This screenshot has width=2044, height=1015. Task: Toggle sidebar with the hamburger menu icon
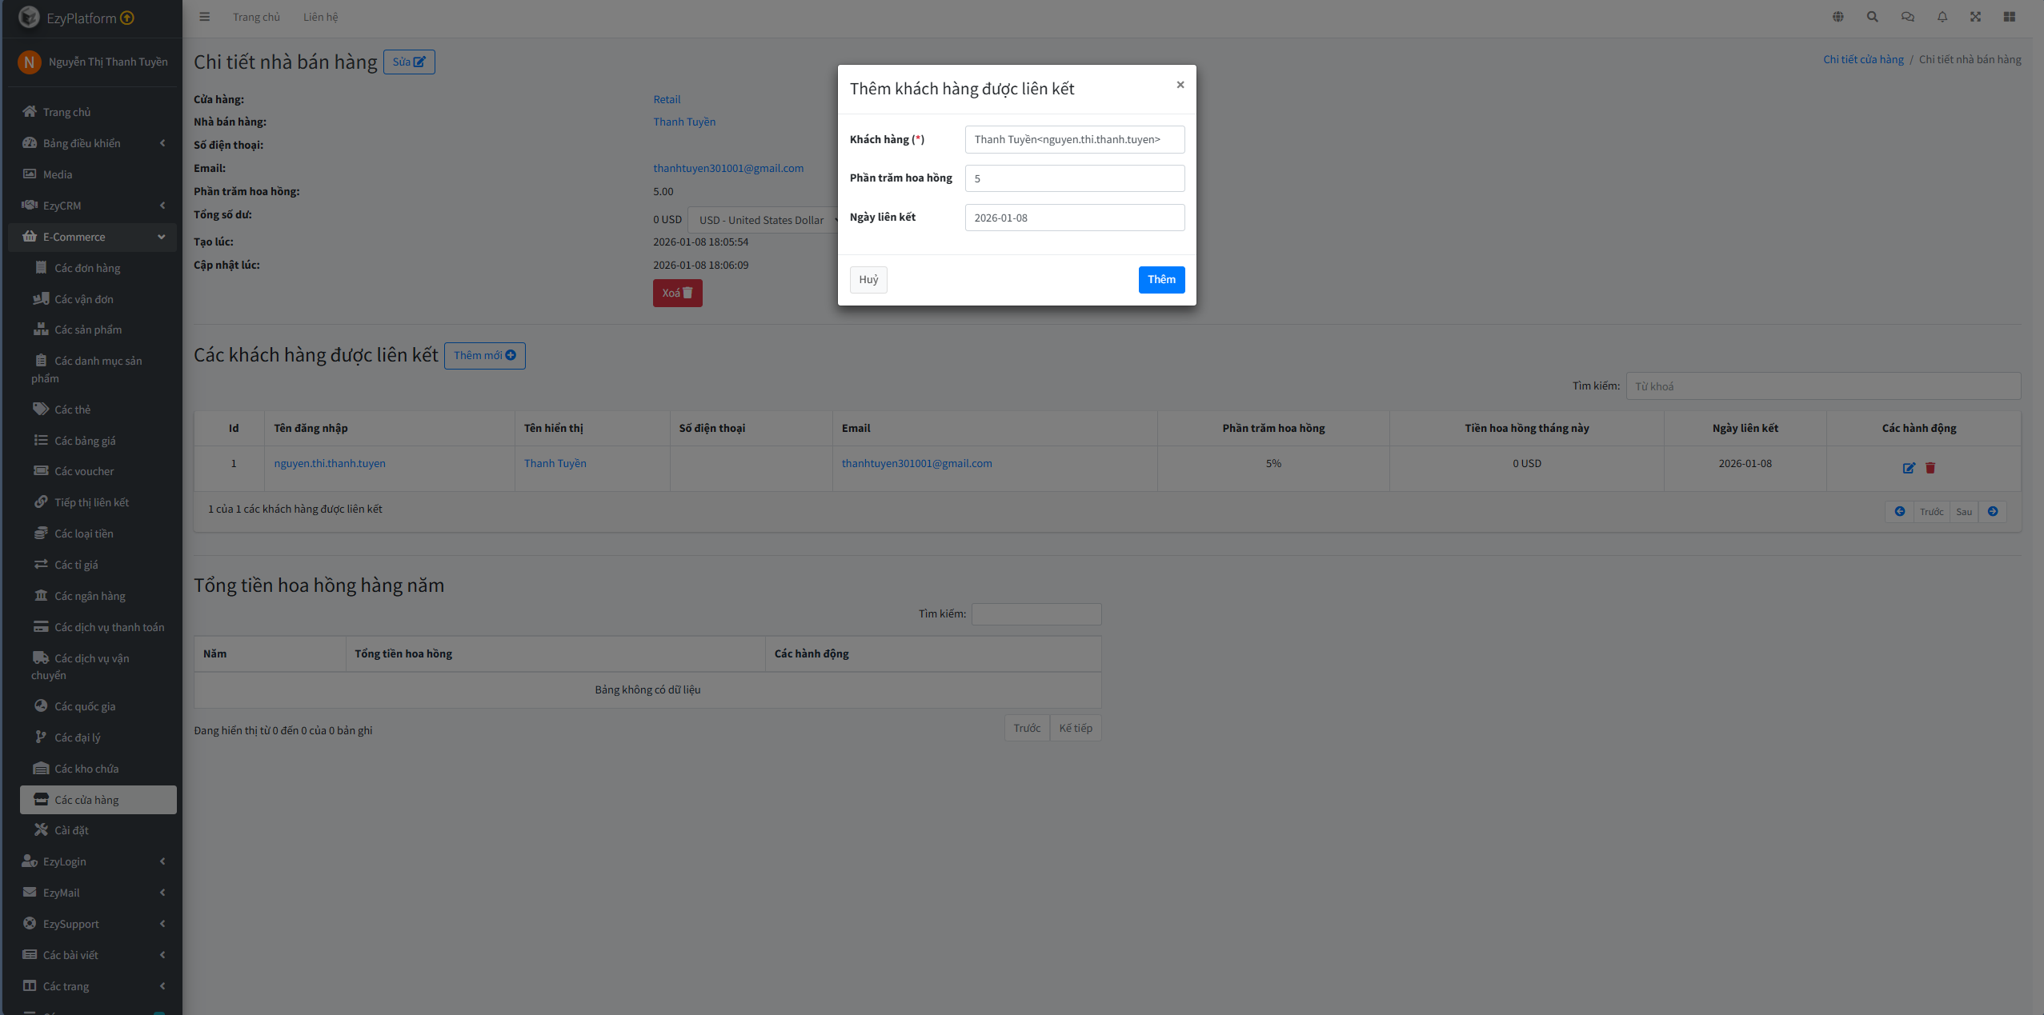coord(205,17)
